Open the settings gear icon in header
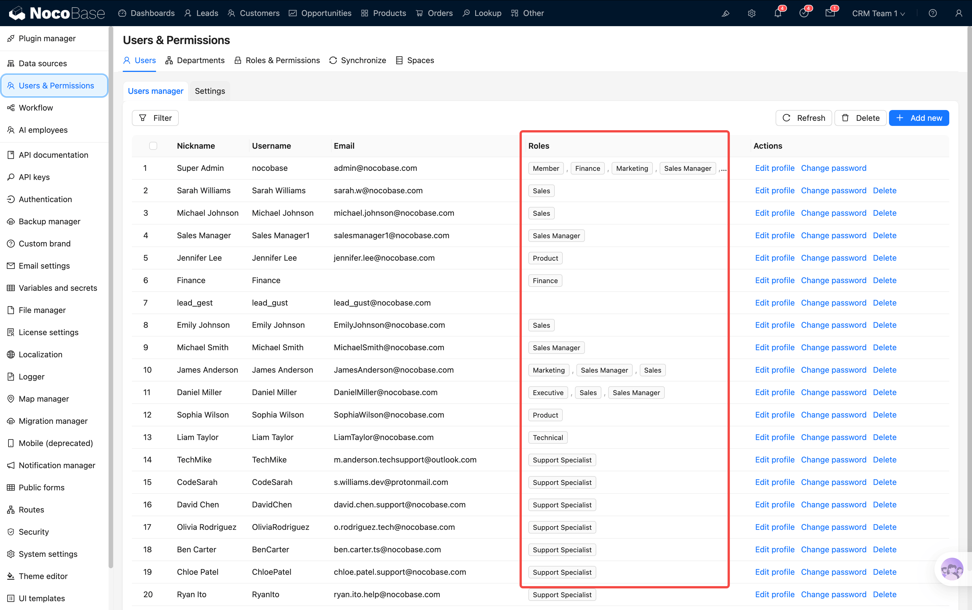 [x=751, y=13]
